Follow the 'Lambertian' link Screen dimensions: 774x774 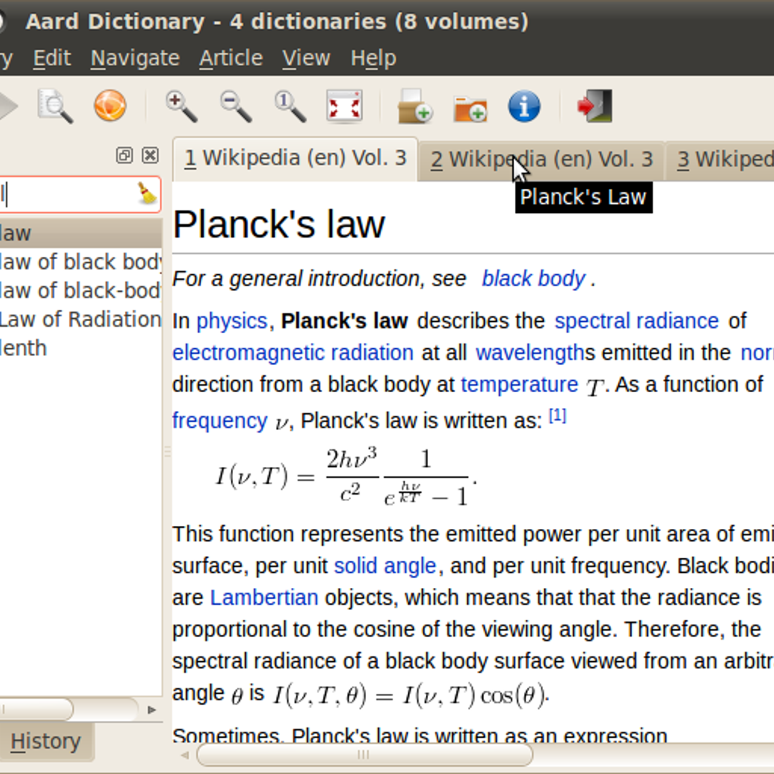pos(264,598)
